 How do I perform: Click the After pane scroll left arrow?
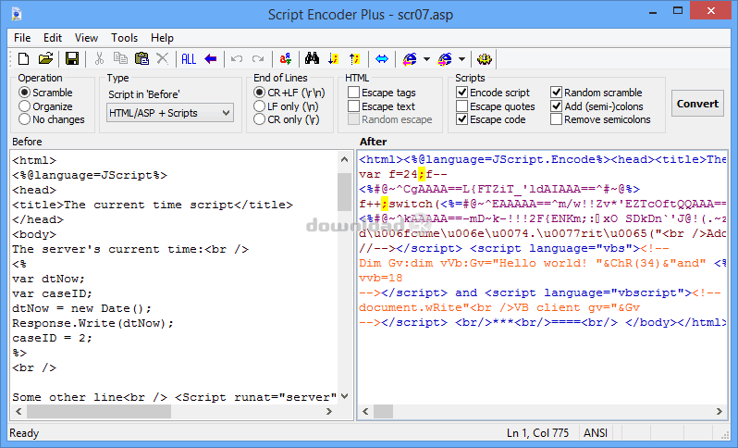click(x=365, y=411)
